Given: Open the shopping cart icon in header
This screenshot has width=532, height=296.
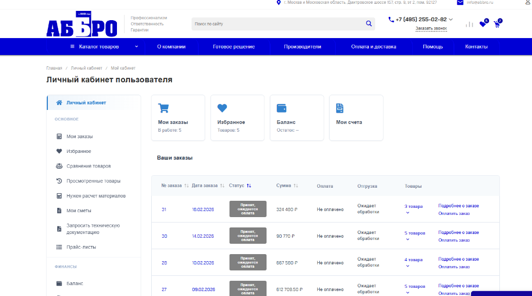Looking at the screenshot, I should [x=497, y=24].
